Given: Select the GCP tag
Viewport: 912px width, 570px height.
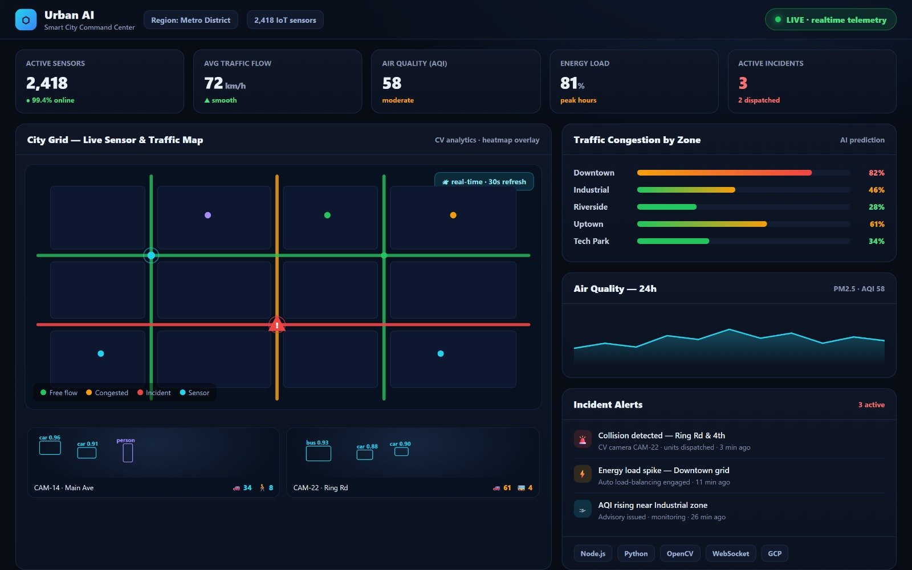Looking at the screenshot, I should [775, 553].
